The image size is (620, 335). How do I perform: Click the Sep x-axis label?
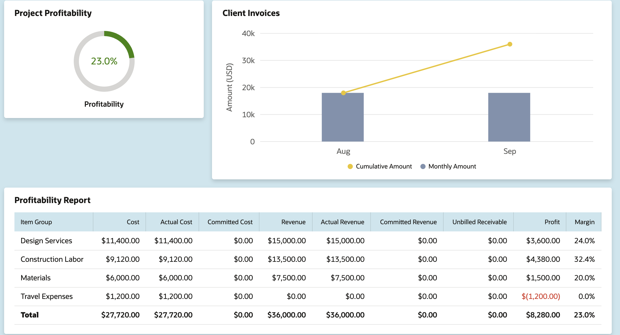point(510,151)
